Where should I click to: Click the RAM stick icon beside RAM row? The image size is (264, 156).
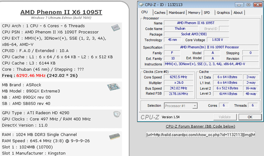click(x=115, y=137)
